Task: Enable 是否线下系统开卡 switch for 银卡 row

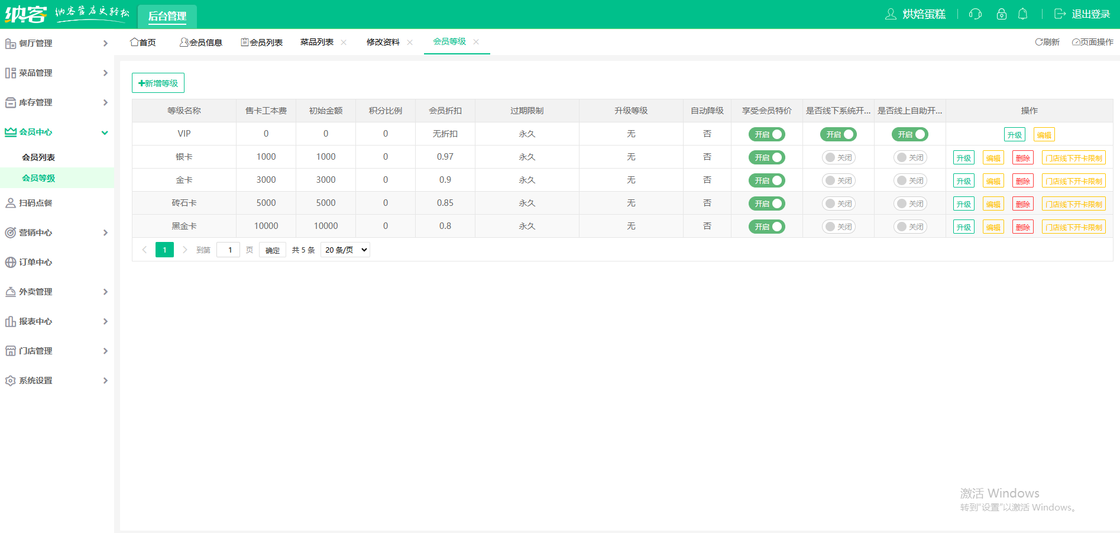Action: (x=838, y=157)
